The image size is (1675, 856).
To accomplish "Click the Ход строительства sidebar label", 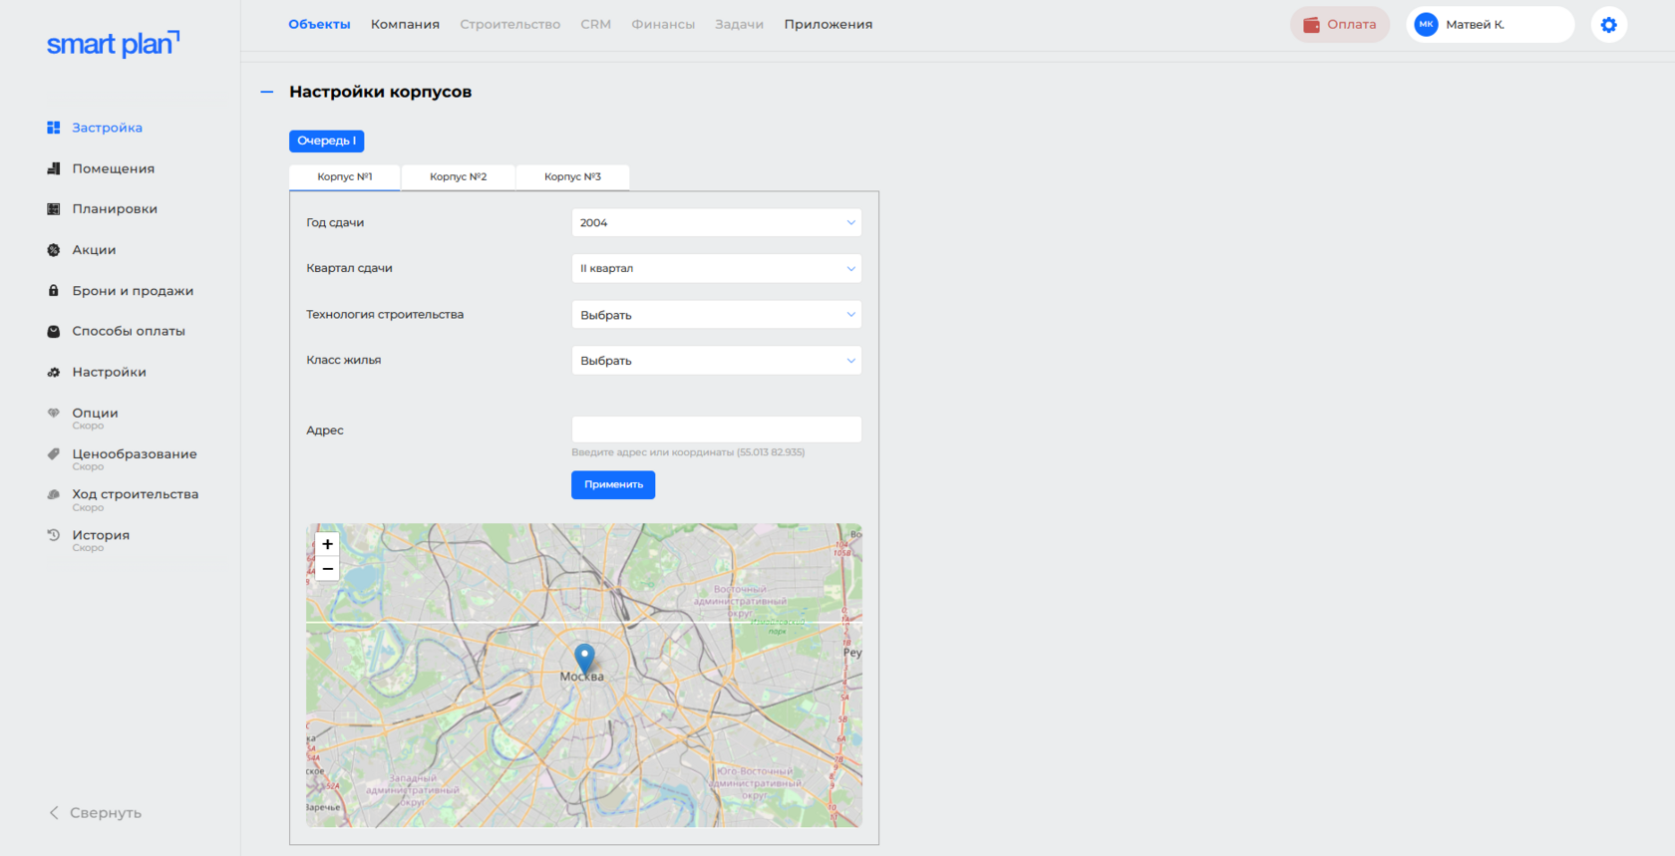I will (136, 494).
